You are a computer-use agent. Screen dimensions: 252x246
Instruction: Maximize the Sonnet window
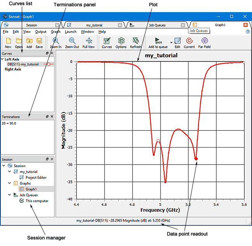click(x=231, y=16)
